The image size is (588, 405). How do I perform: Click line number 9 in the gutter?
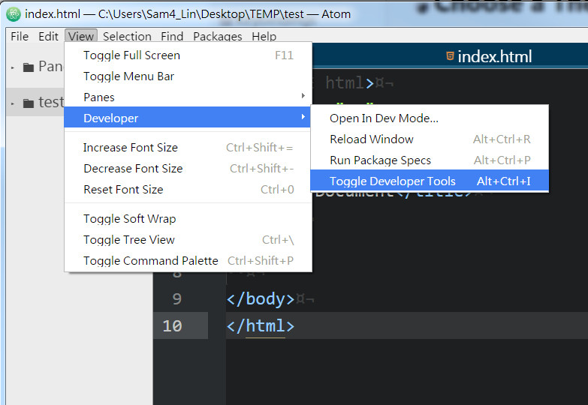177,299
